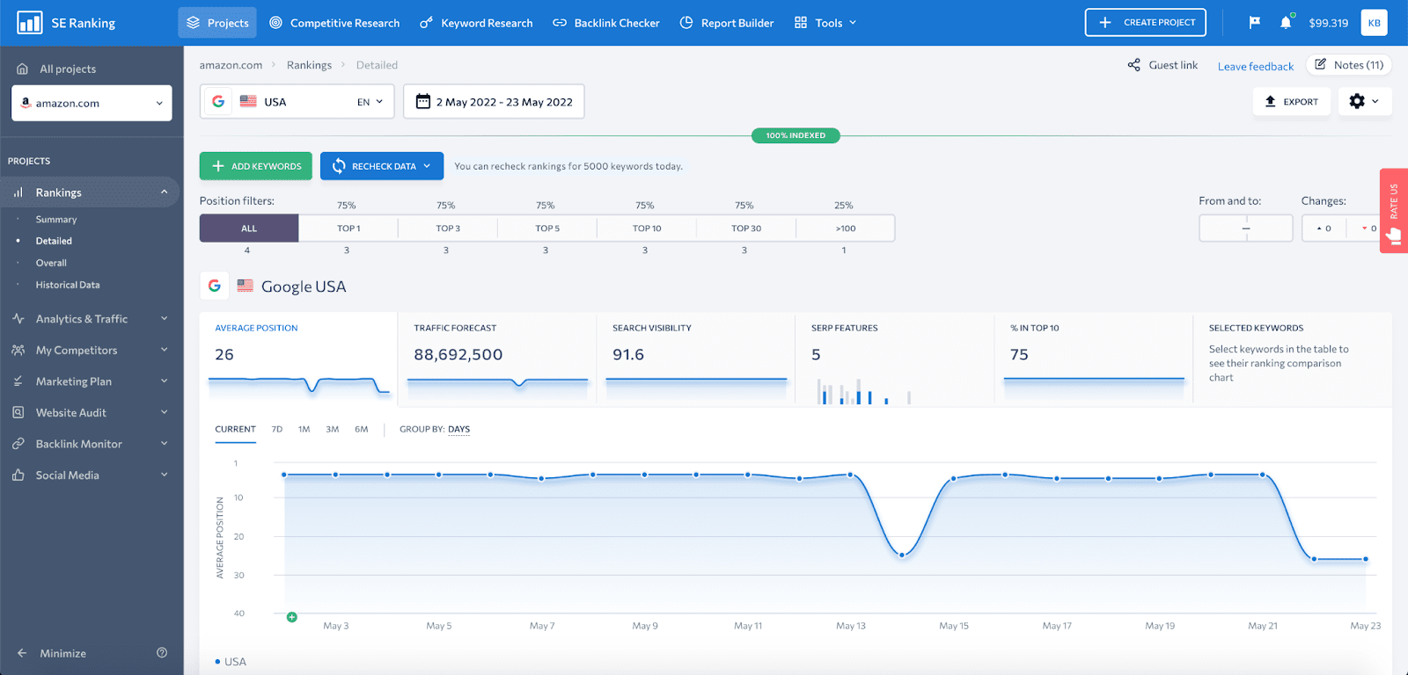Select the TOP 5 position filter
The height and width of the screenshot is (675, 1408).
pos(547,229)
